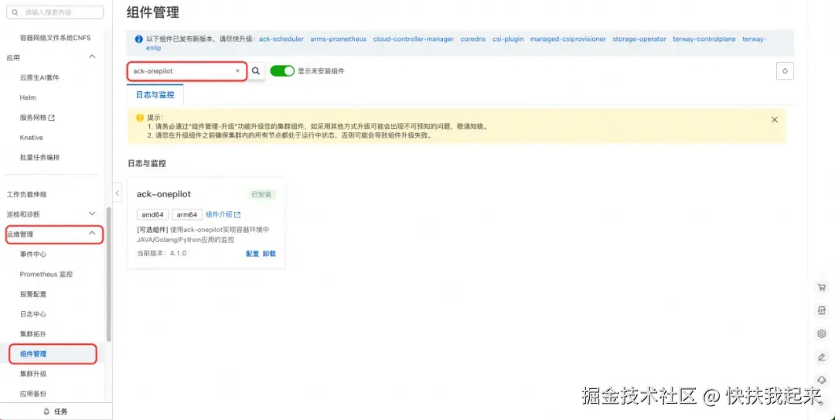This screenshot has height=420, width=835.
Task: Open the cloud-controller-manager link
Action: tap(413, 39)
